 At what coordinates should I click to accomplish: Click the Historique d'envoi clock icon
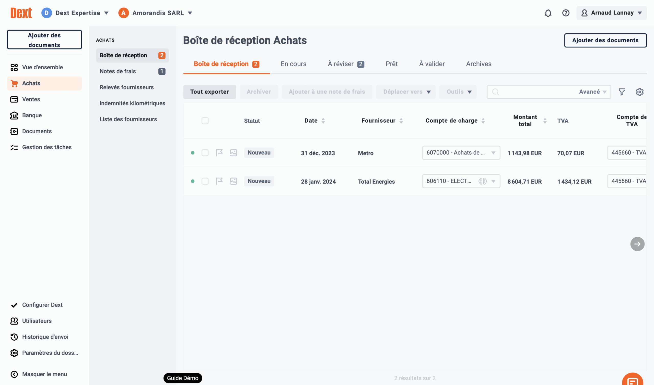tap(14, 337)
